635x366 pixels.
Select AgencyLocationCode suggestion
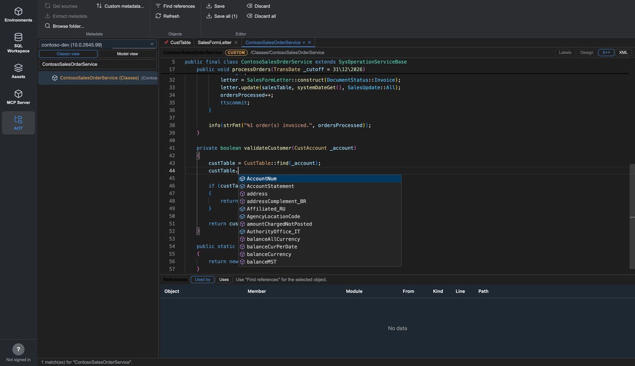[320, 216]
